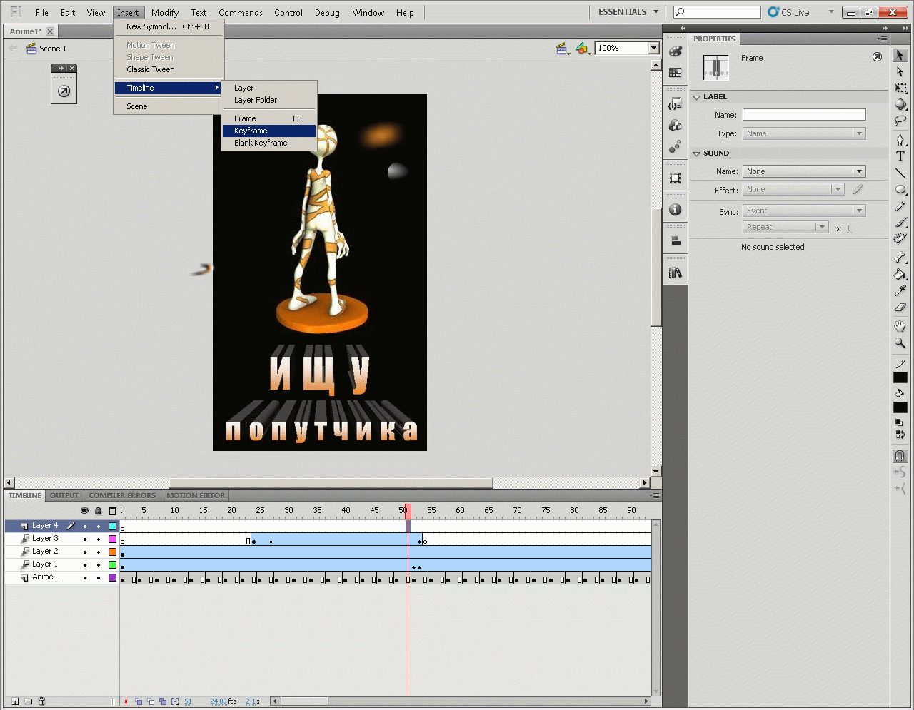
Task: Collapse the LABEL section
Action: (696, 97)
